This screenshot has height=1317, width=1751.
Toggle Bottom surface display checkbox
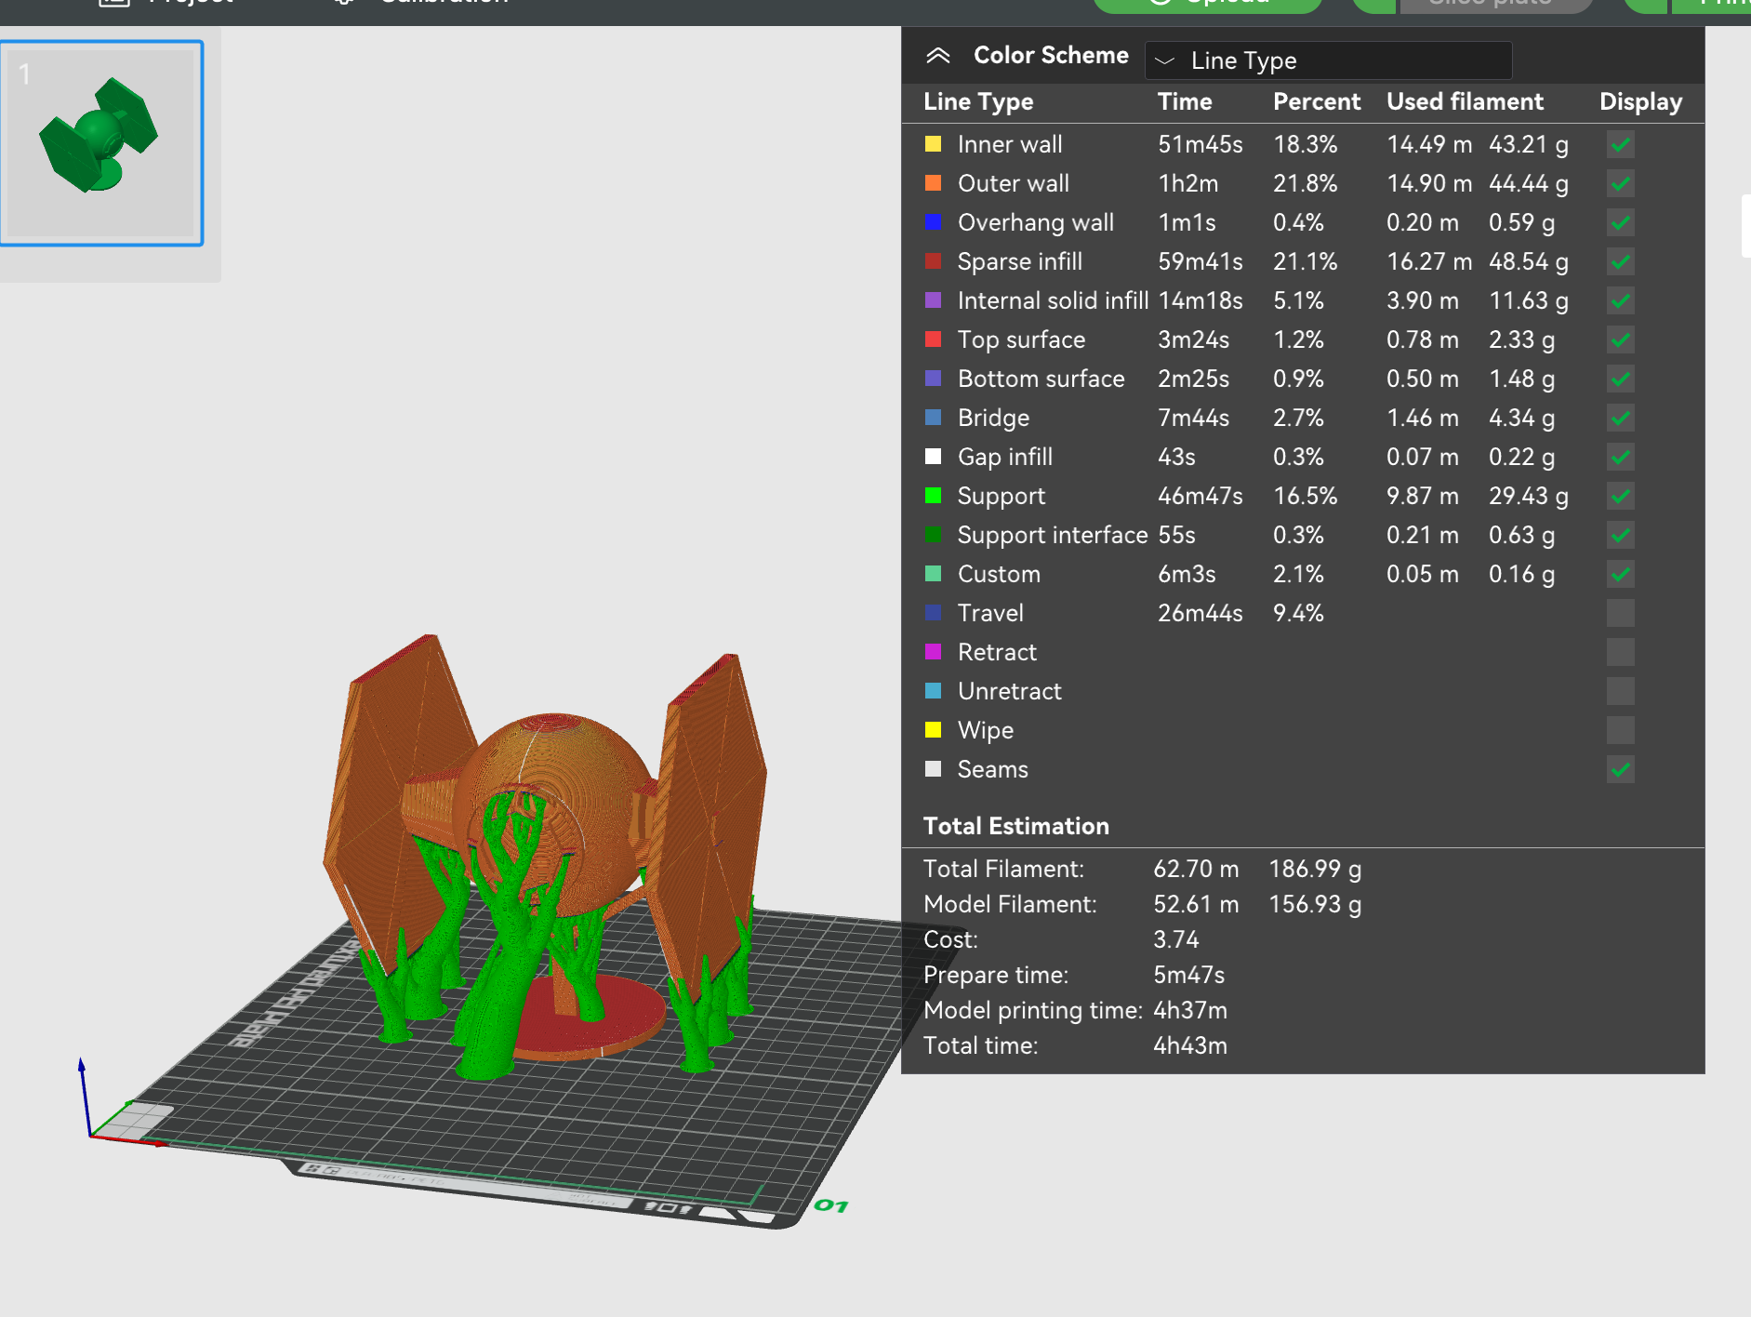point(1620,379)
